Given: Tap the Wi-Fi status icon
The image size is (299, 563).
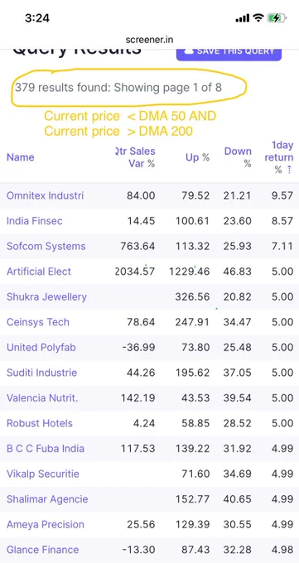Looking at the screenshot, I should tap(258, 18).
